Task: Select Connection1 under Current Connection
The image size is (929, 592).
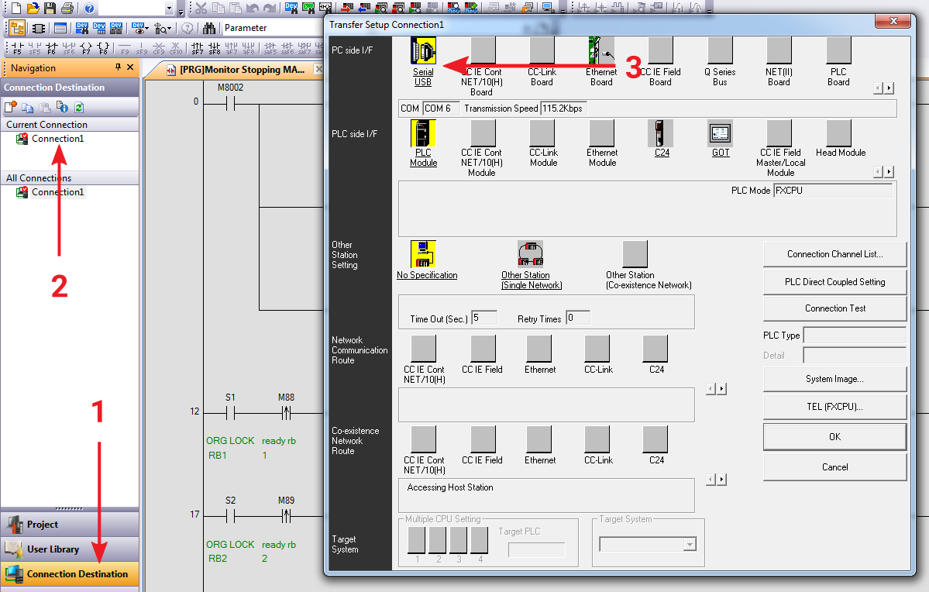Action: (57, 139)
